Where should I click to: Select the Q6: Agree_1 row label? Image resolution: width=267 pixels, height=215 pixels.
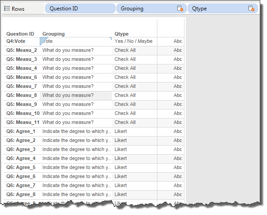(21, 132)
